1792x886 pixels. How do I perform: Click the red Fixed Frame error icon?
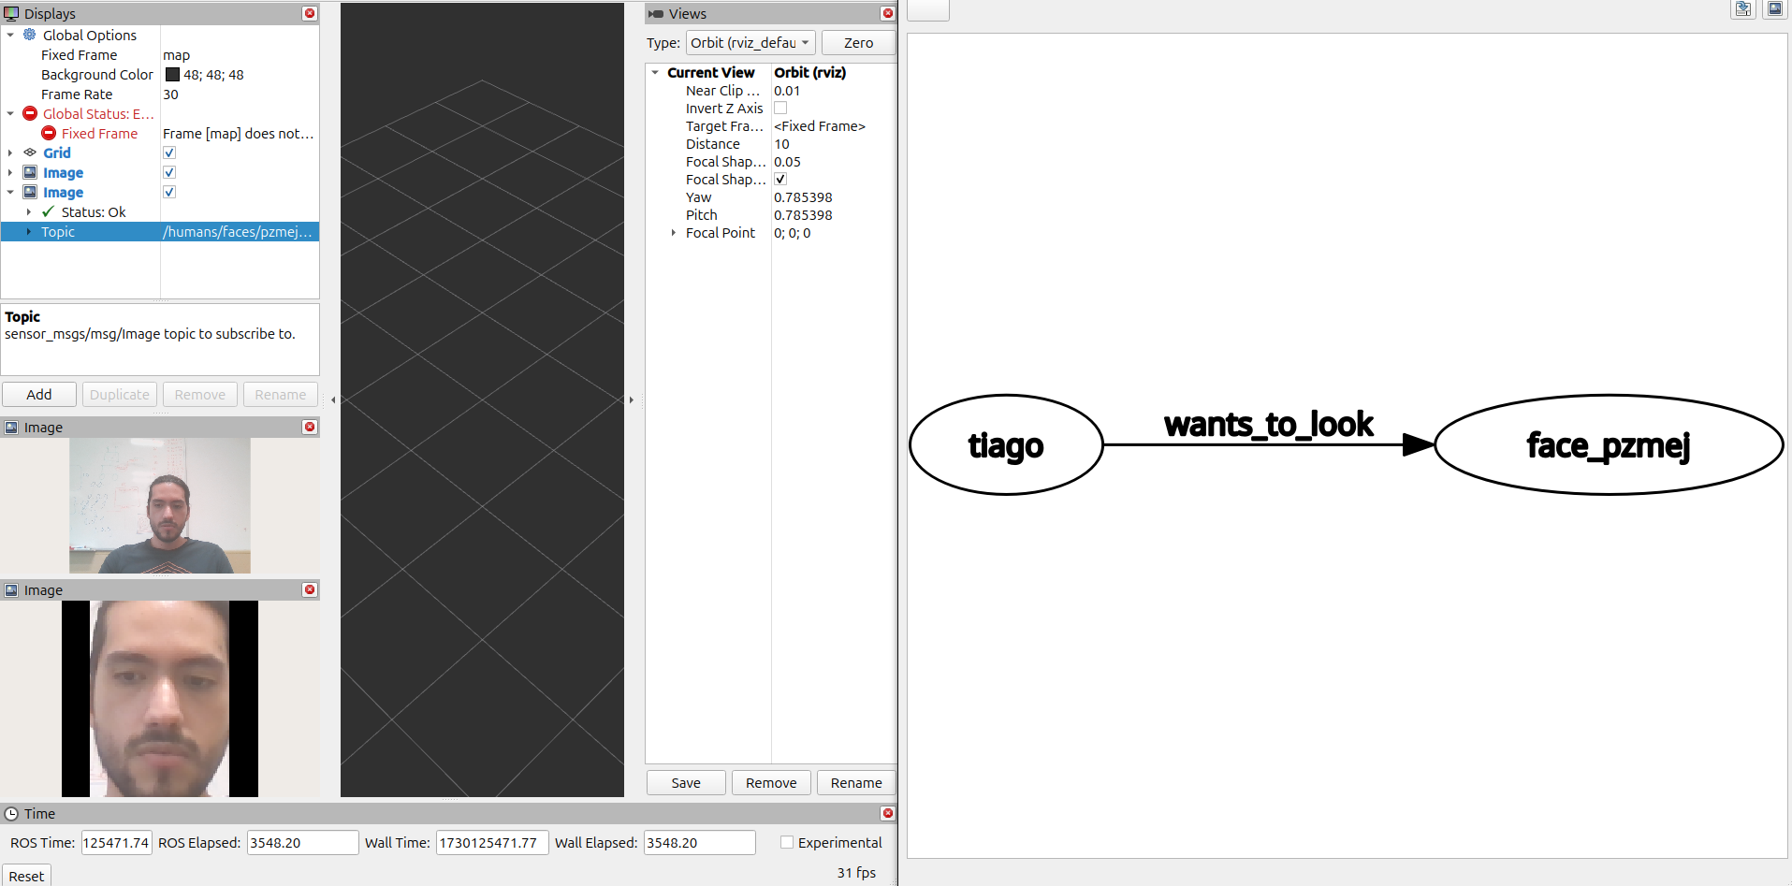(49, 133)
